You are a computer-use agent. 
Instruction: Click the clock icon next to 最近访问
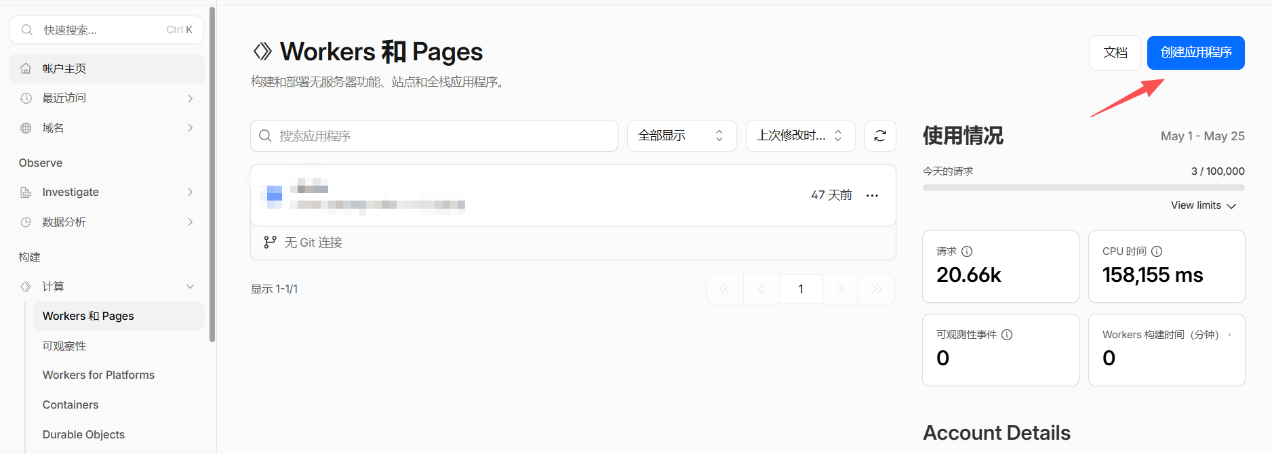tap(26, 98)
